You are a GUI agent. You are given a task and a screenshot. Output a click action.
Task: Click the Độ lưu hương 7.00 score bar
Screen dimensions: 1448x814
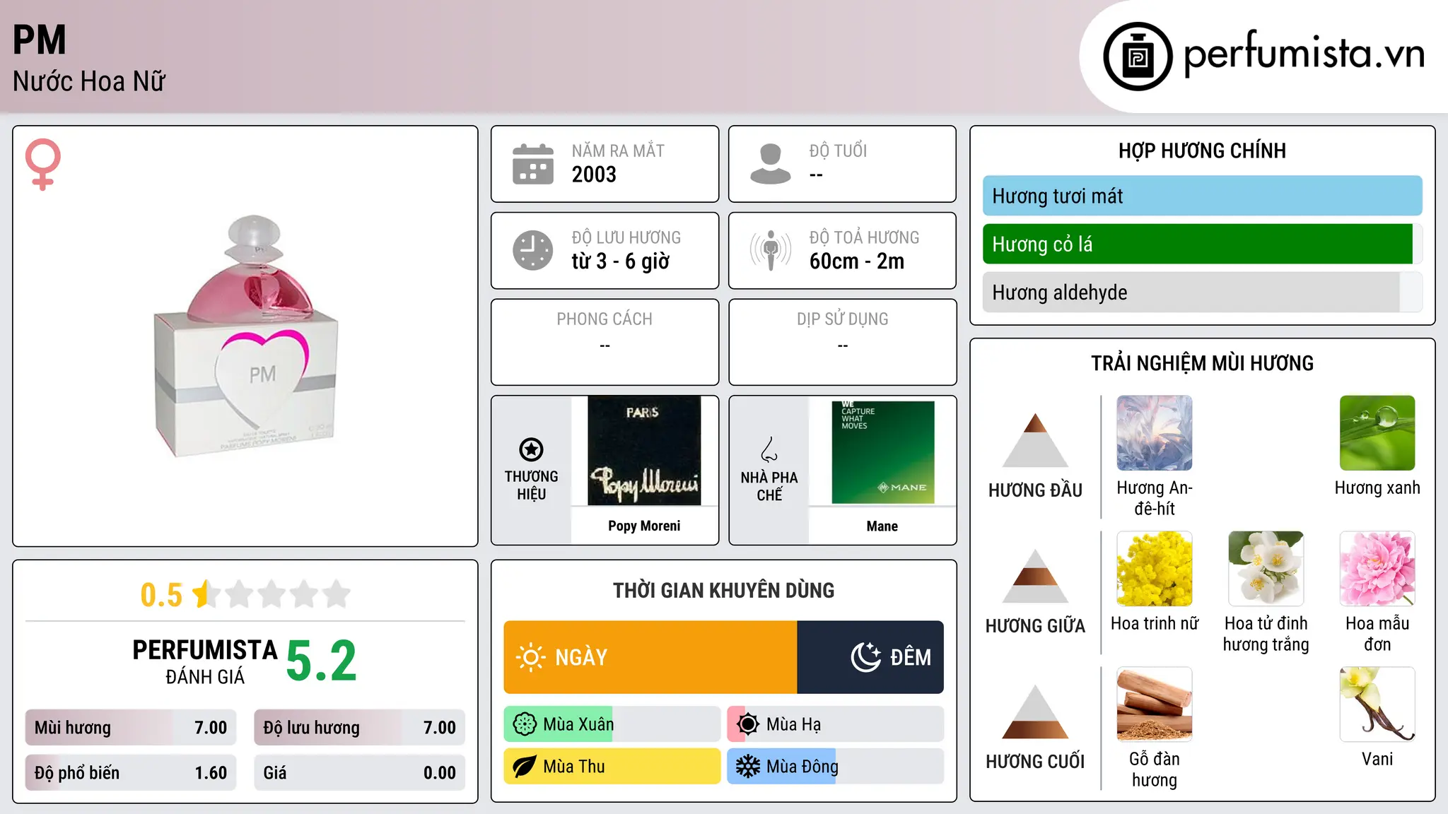click(x=359, y=727)
